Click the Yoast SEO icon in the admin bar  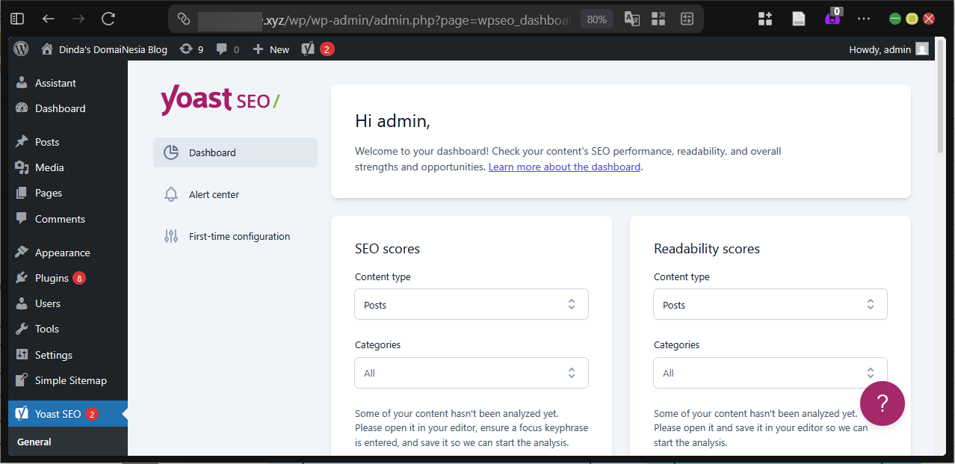(307, 49)
